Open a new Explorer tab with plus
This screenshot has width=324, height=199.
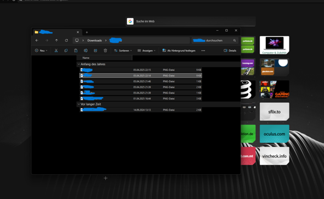point(87,32)
